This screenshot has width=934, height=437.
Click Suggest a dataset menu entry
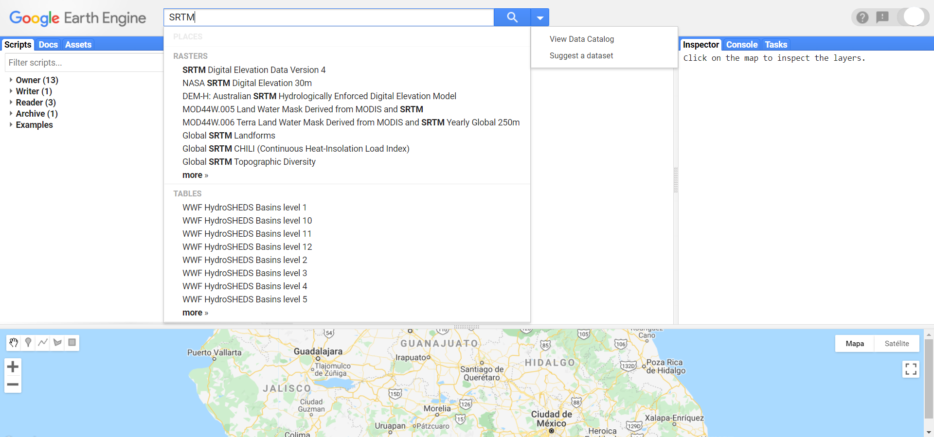coord(581,55)
